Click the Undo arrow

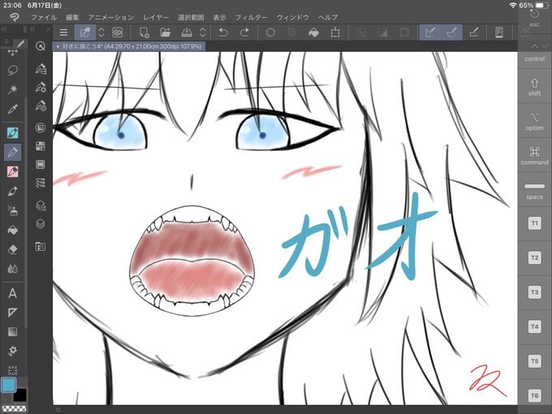point(223,32)
